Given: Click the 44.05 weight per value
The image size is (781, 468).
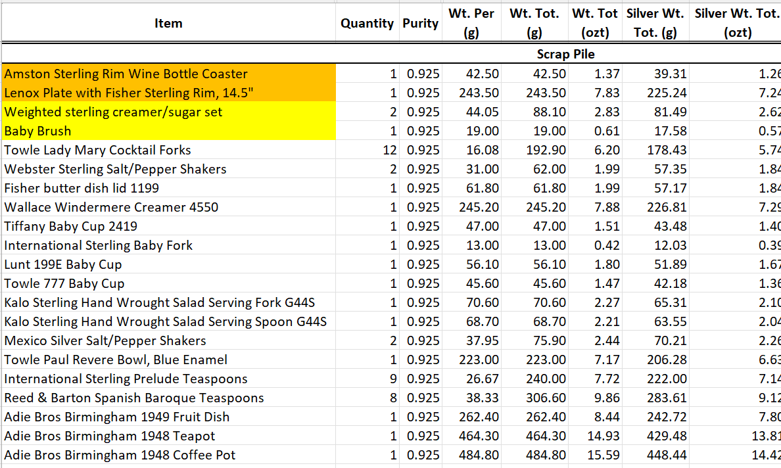Looking at the screenshot, I should click(482, 112).
